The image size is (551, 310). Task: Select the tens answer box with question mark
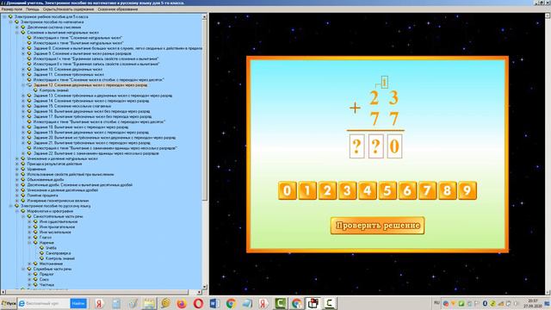tap(375, 146)
